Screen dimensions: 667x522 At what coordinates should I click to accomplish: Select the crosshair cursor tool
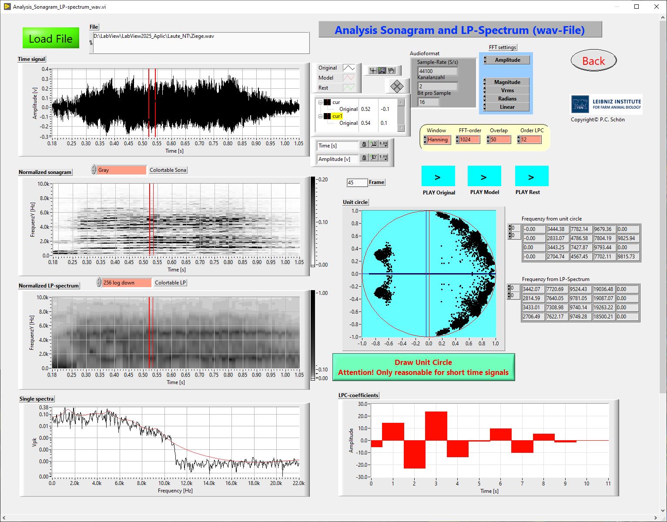point(372,70)
